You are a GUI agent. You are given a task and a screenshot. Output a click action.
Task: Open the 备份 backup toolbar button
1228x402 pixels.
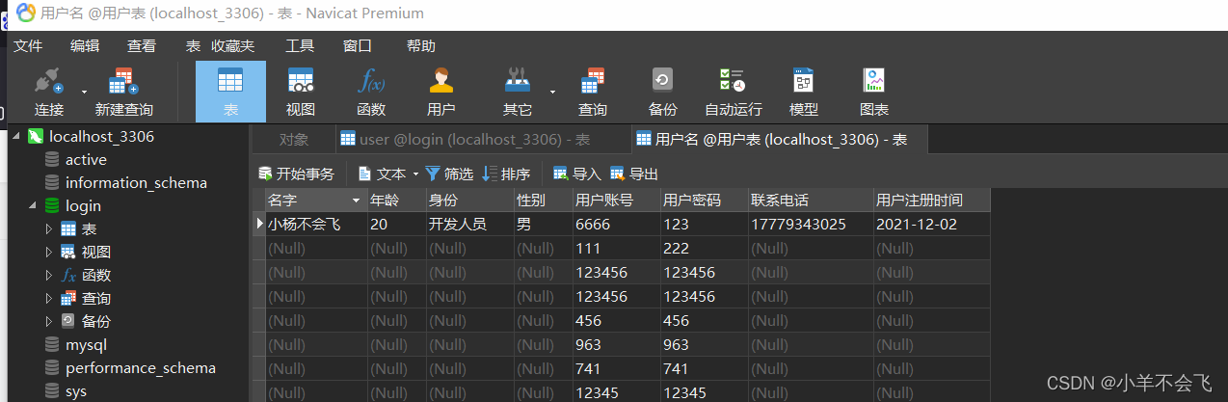pyautogui.click(x=662, y=92)
